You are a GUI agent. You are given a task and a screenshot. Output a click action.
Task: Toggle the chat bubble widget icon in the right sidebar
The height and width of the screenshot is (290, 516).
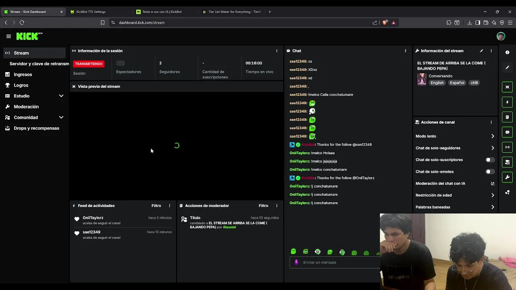[x=507, y=132]
